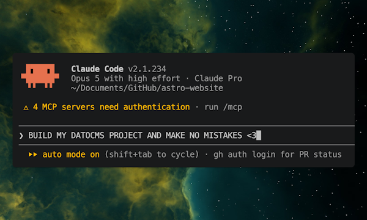The height and width of the screenshot is (220, 367).
Task: Click the fast-forward auto mode icon
Action: pyautogui.click(x=33, y=155)
